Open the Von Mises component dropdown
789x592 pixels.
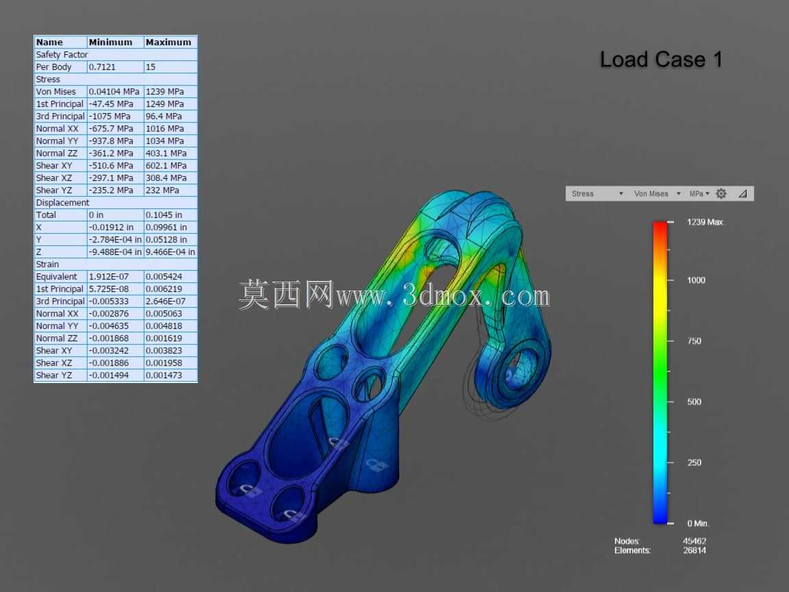point(657,194)
